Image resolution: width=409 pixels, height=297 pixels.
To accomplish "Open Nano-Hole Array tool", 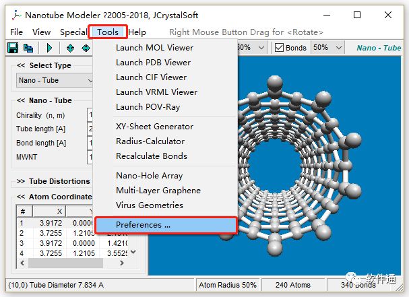I will point(165,176).
